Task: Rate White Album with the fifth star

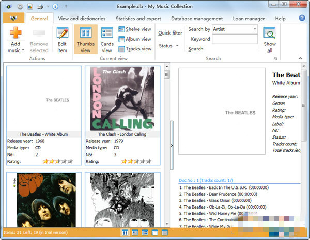Action: coord(70,161)
